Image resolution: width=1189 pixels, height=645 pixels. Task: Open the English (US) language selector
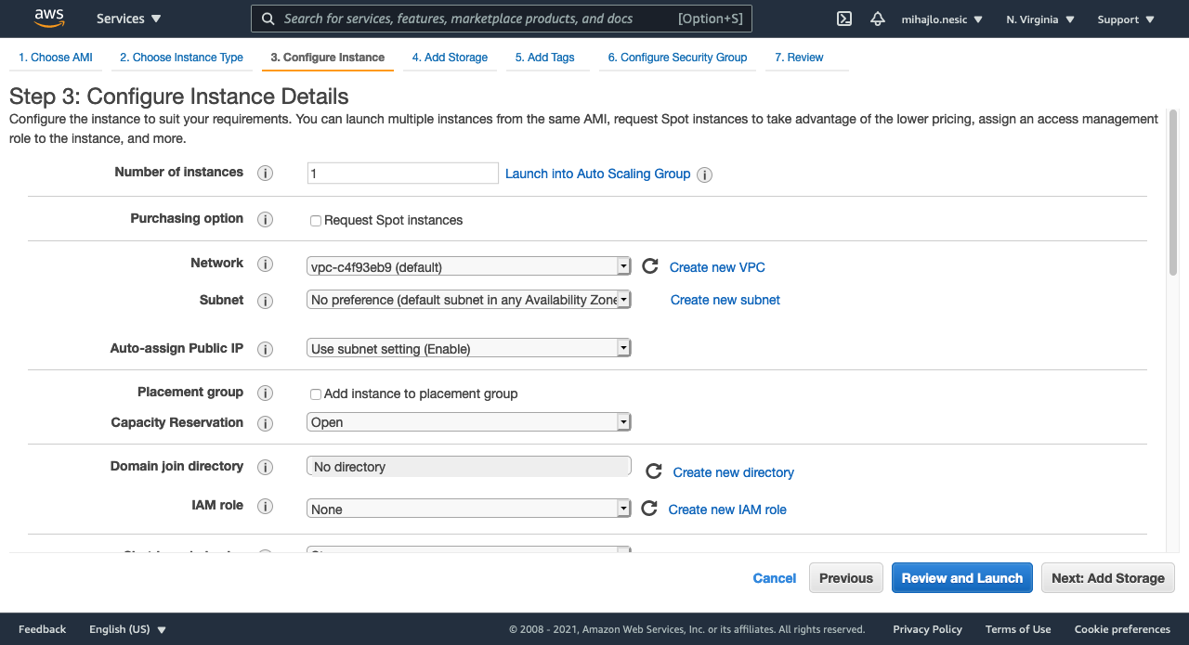pos(127,629)
